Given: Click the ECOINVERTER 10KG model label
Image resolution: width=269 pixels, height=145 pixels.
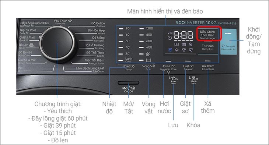Looking at the screenshot, I should (196, 22).
